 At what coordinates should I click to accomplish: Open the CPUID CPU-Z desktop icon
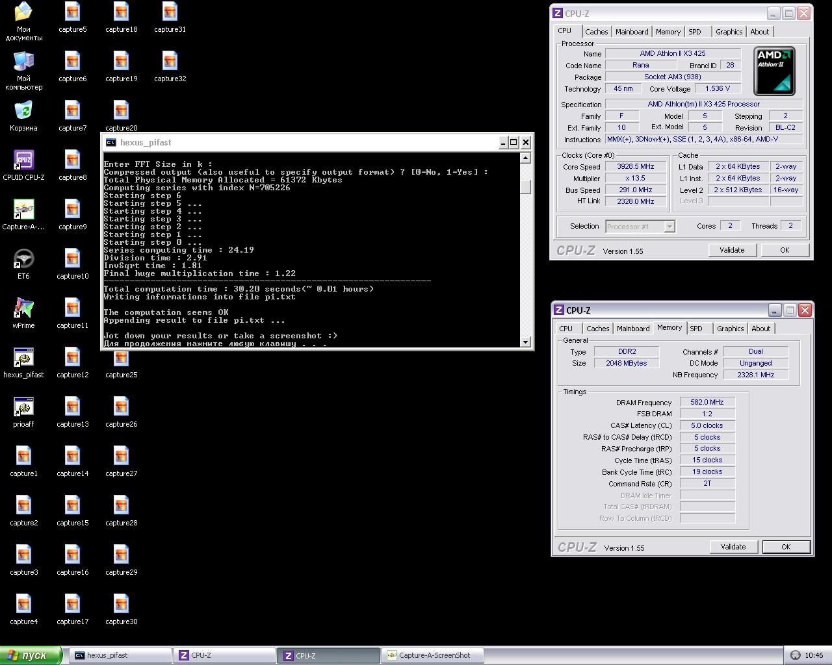[23, 165]
